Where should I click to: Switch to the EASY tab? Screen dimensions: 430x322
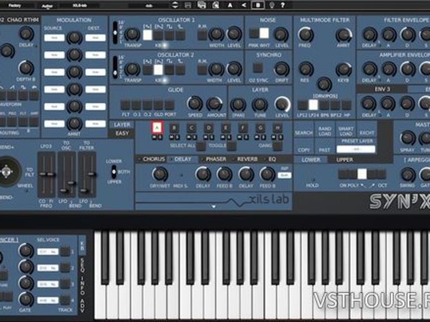click(122, 134)
